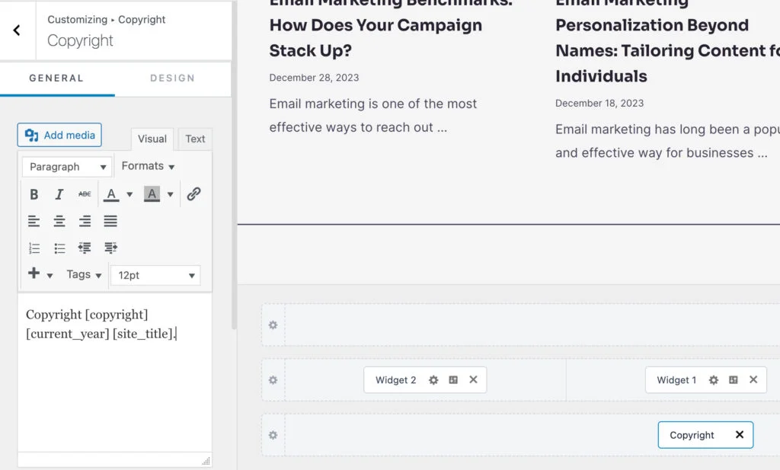
Task: Open the Tags dropdown
Action: pyautogui.click(x=84, y=274)
